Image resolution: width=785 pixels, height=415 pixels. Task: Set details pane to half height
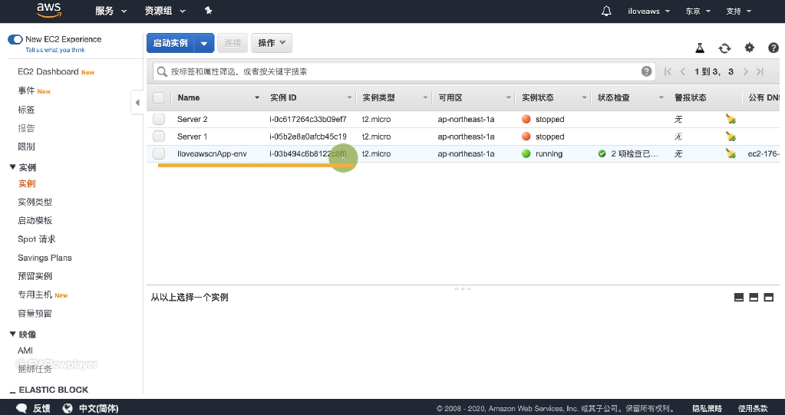(754, 298)
